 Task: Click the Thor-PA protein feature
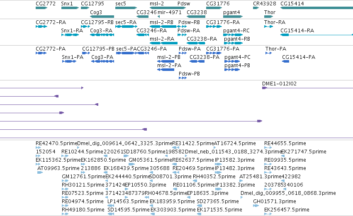pyautogui.click(x=268, y=53)
